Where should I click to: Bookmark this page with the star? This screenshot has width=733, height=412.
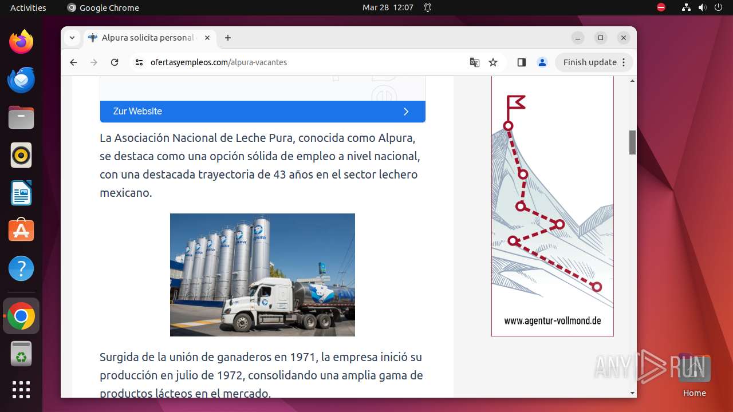pyautogui.click(x=493, y=62)
